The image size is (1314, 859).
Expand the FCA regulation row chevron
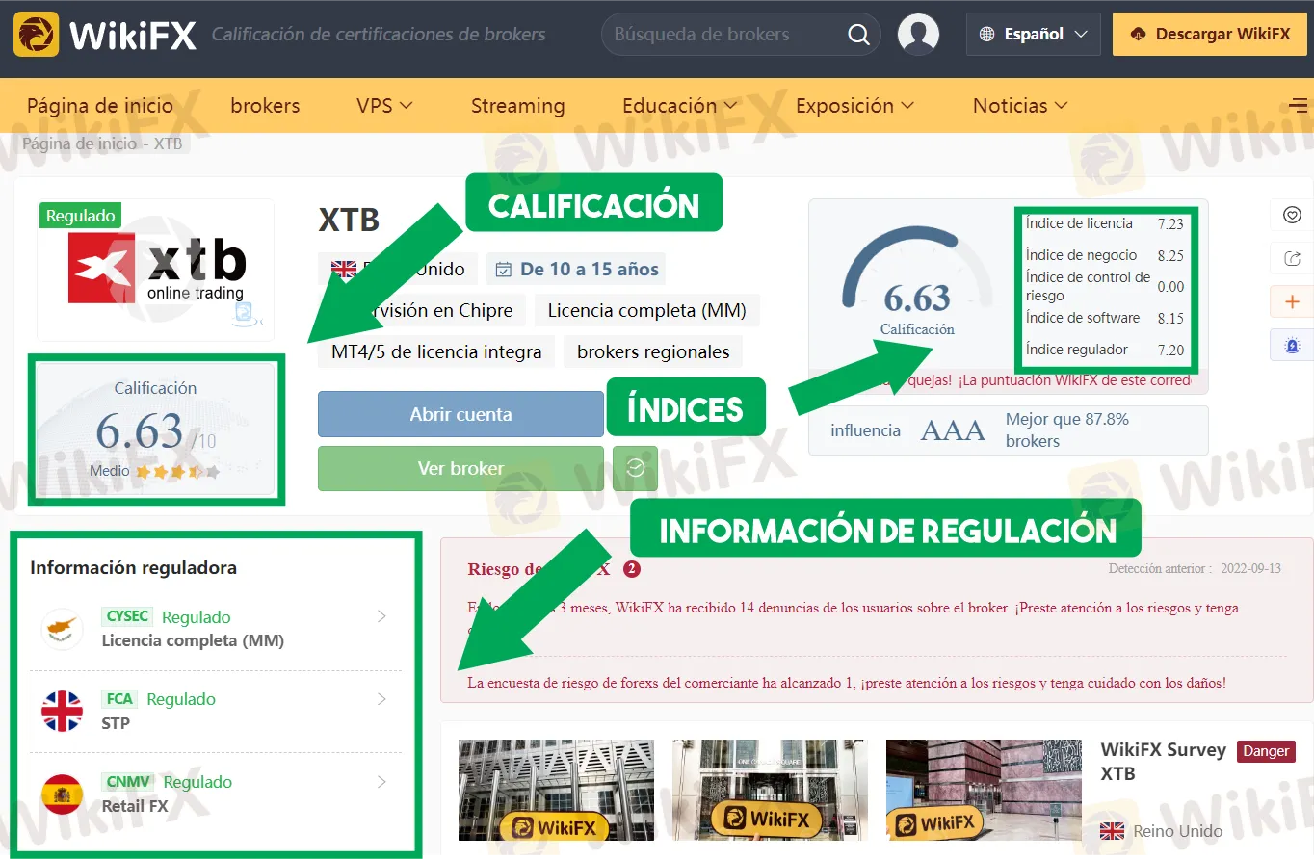(381, 699)
